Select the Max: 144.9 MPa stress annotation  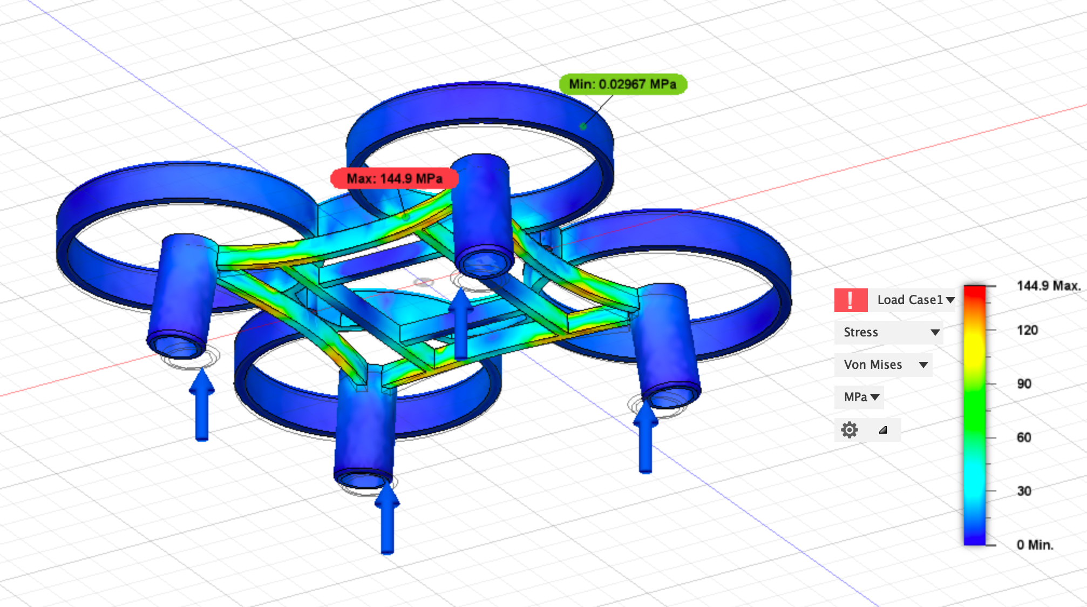coord(395,178)
